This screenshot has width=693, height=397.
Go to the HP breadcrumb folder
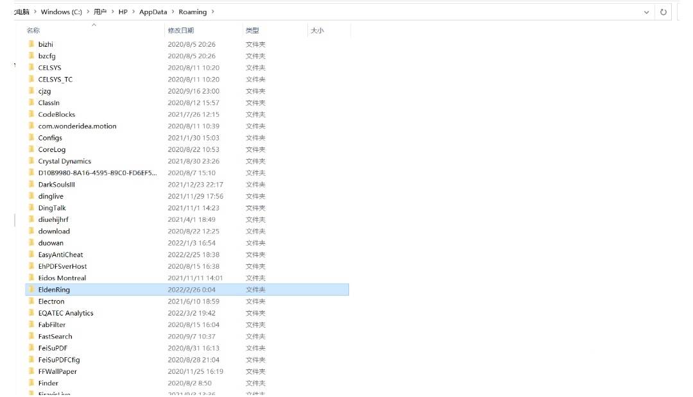pos(123,12)
